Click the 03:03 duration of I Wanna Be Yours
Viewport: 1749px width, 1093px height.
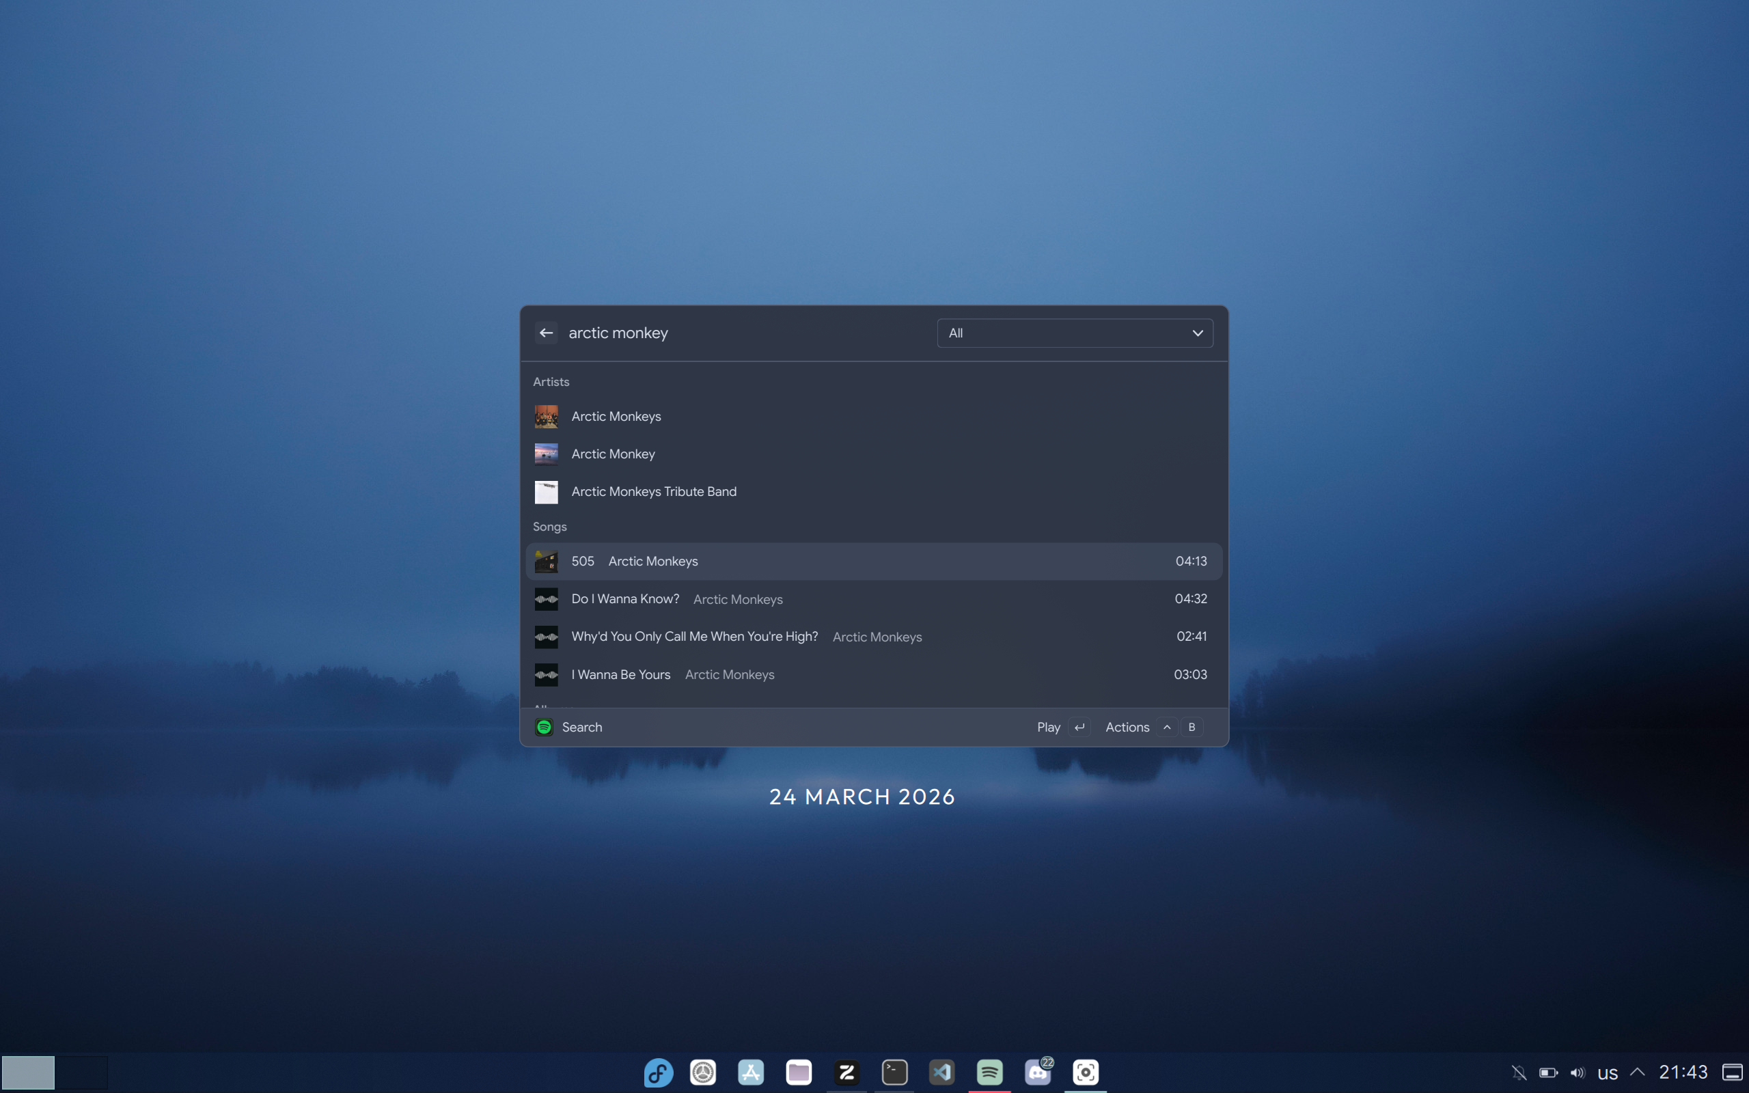(1190, 674)
